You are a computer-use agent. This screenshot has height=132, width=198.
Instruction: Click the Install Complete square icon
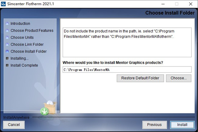pyautogui.click(x=7, y=65)
